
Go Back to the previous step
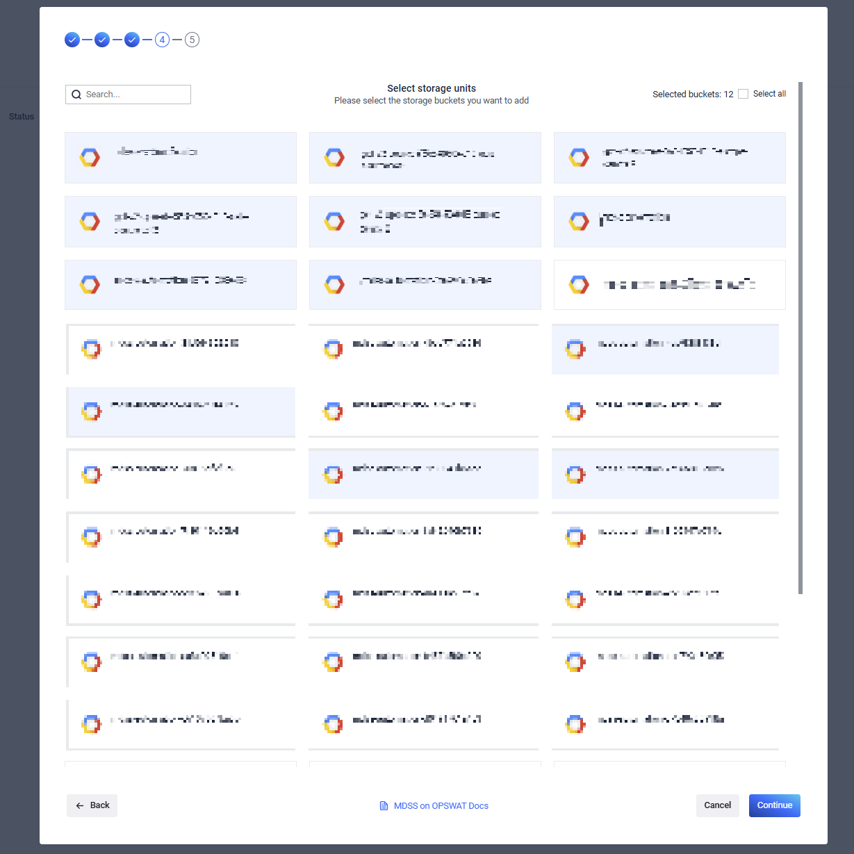point(92,805)
